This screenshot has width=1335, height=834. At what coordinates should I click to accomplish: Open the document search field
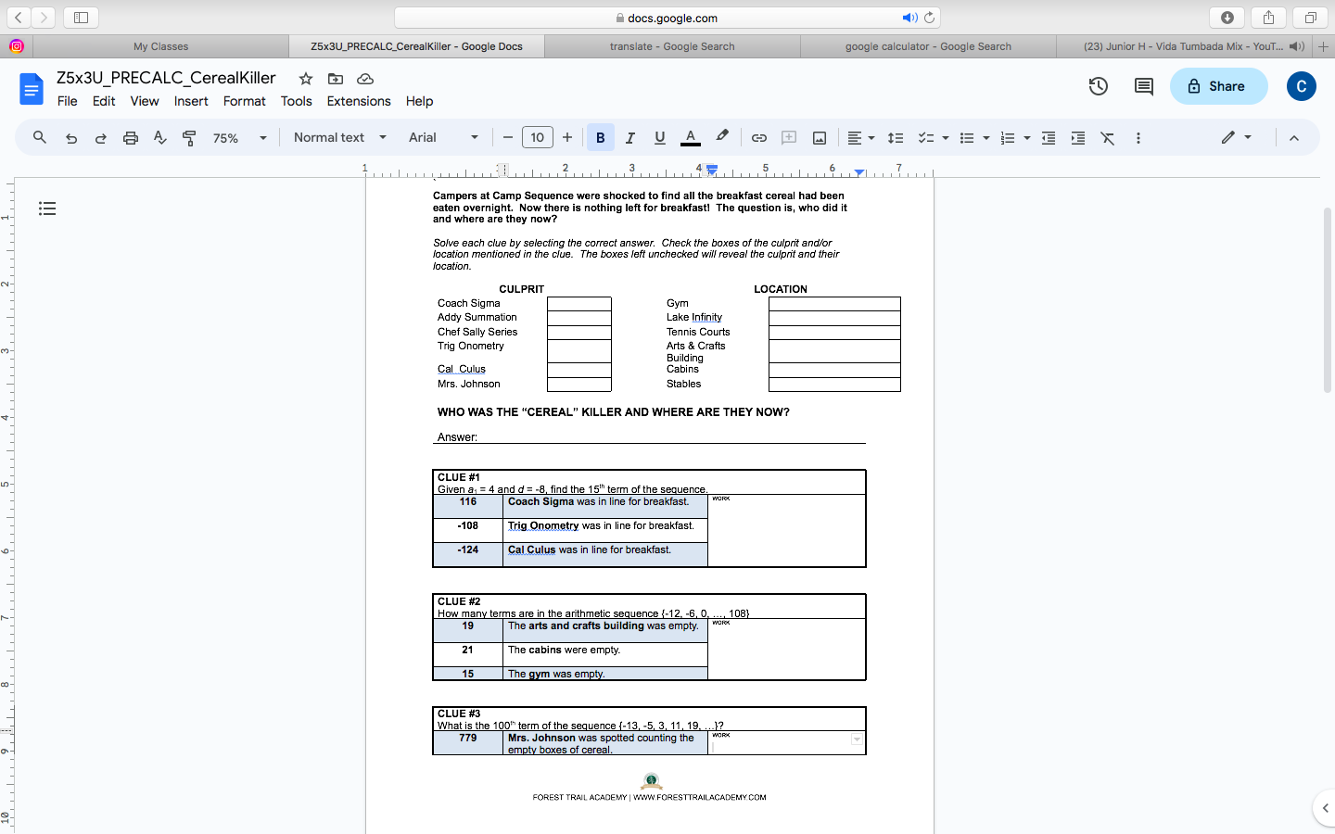click(x=38, y=137)
